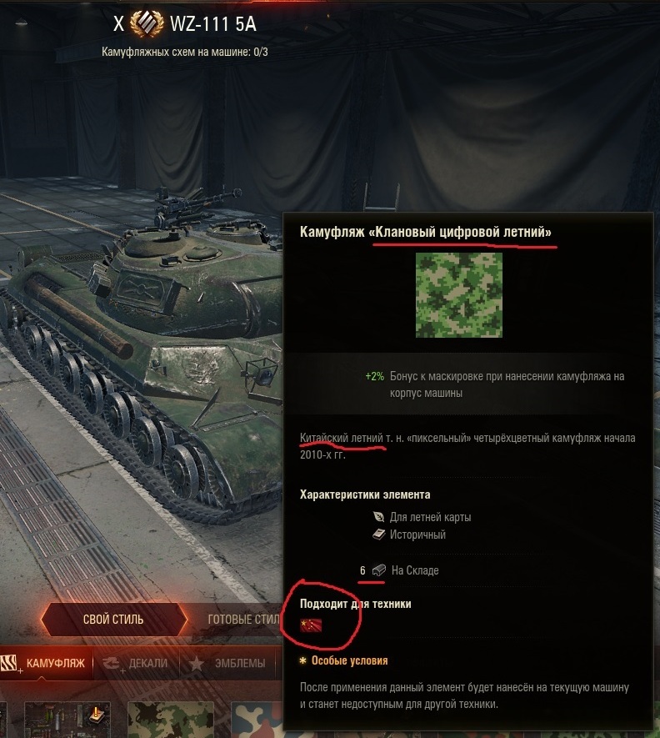Image resolution: width=660 pixels, height=738 pixels.
Task: Click the Историчный book icon
Action: 378,535
